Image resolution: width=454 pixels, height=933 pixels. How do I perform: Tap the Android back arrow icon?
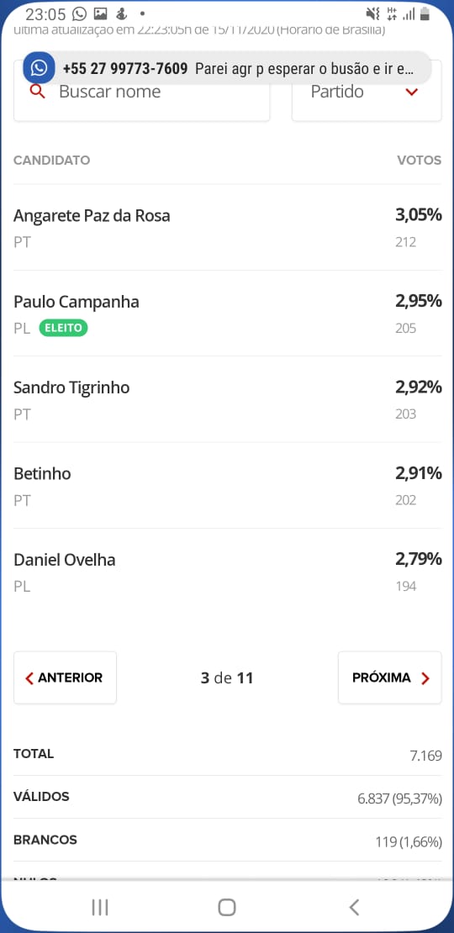click(354, 907)
